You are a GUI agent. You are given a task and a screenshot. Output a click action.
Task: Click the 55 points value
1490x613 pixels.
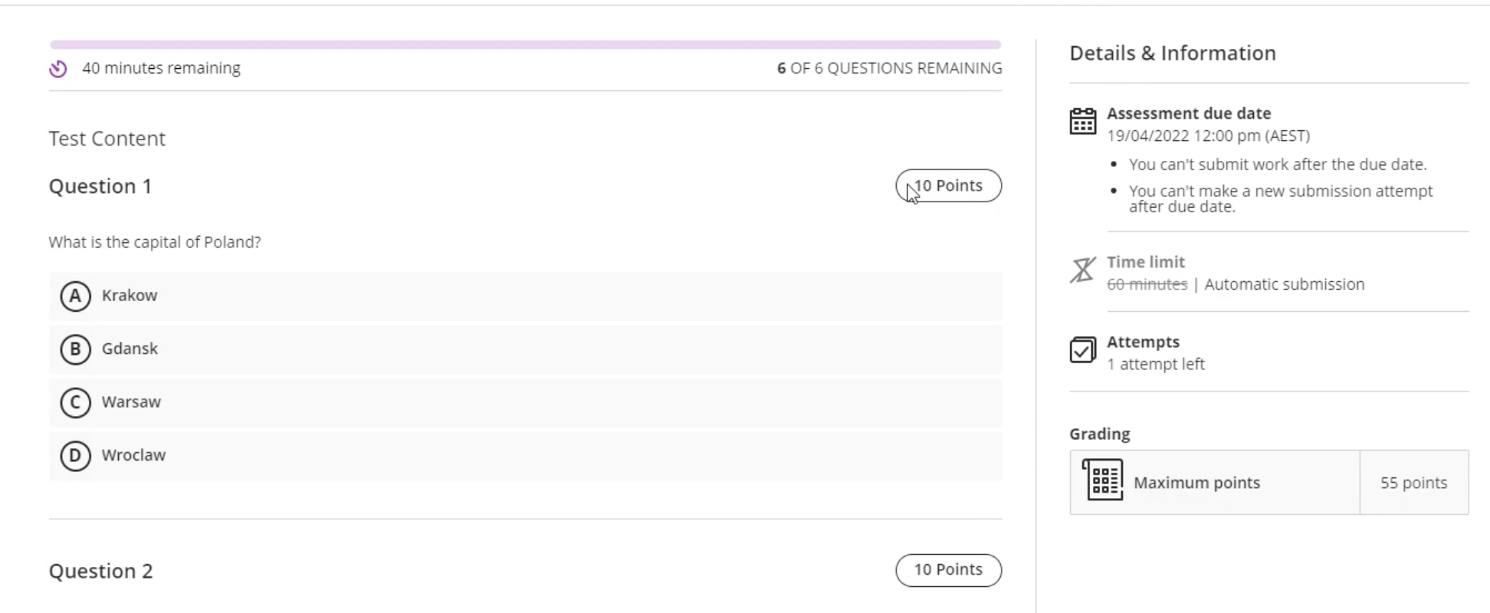tap(1413, 483)
